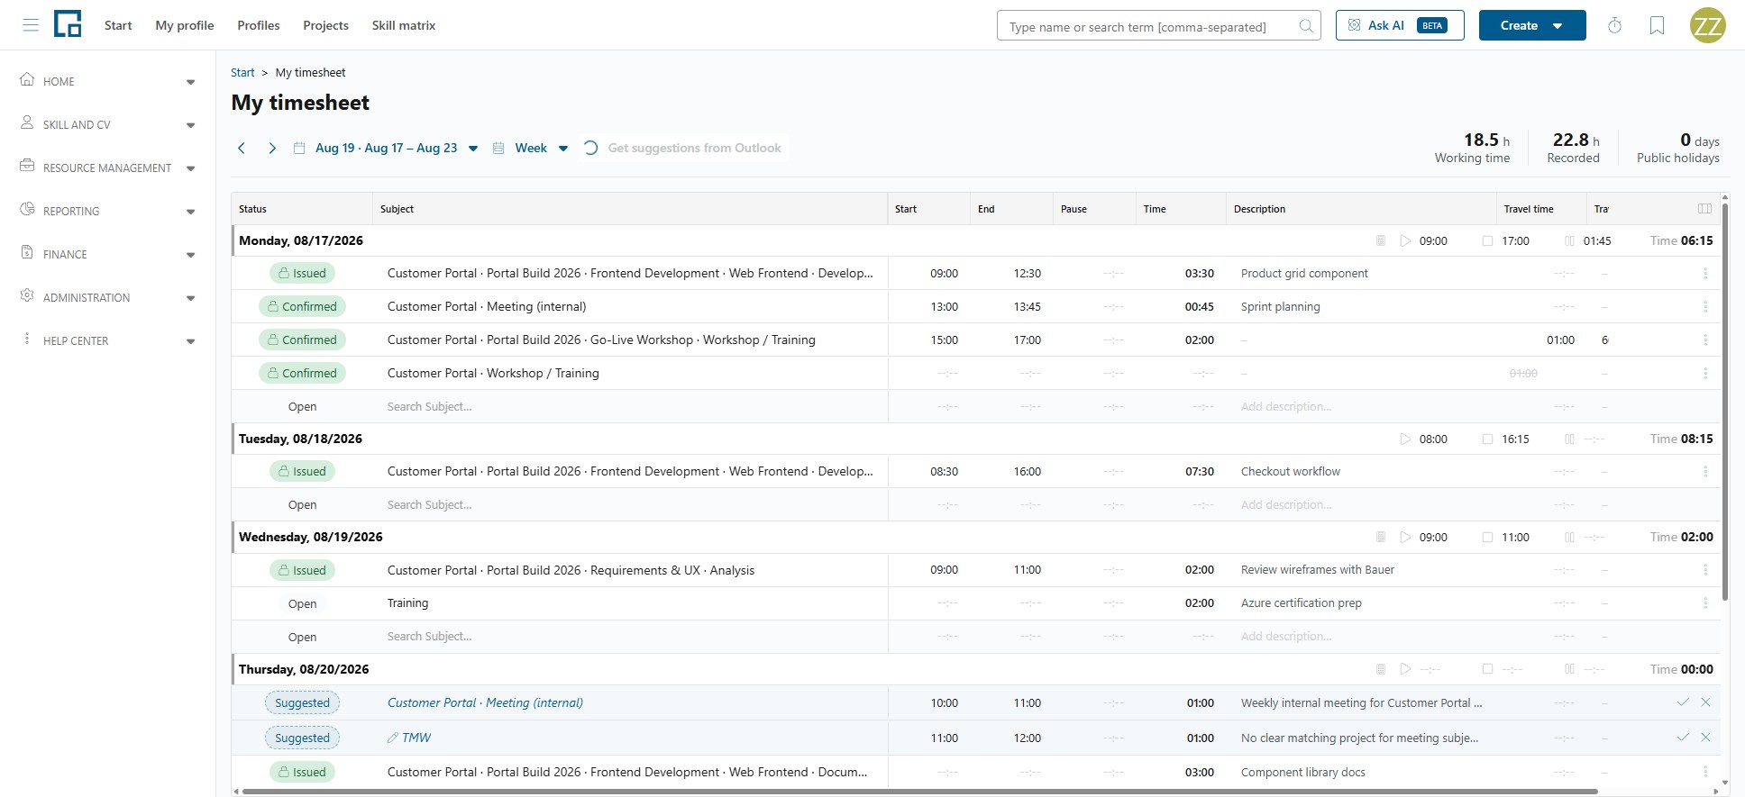Open the stopwatch timer icon in header
This screenshot has width=1745, height=797.
click(1615, 25)
